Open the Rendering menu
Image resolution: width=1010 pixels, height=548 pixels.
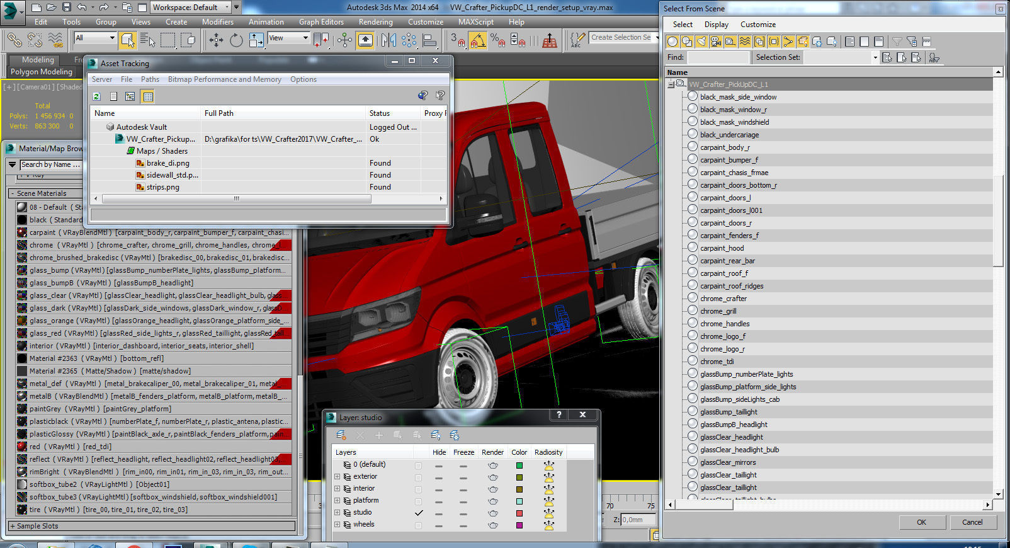[x=375, y=21]
